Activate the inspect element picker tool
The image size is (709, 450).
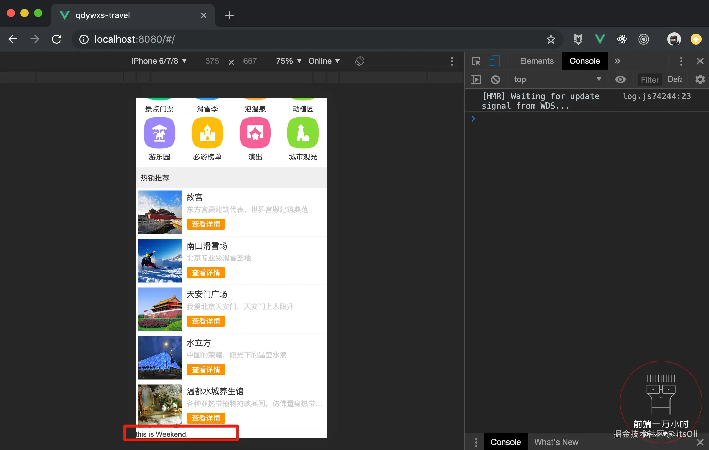[x=476, y=61]
